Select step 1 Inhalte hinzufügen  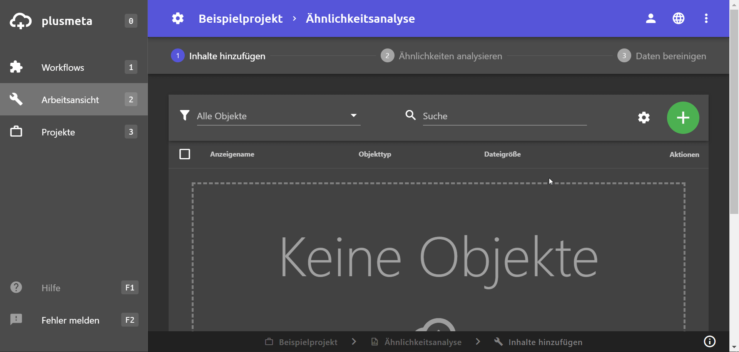218,56
